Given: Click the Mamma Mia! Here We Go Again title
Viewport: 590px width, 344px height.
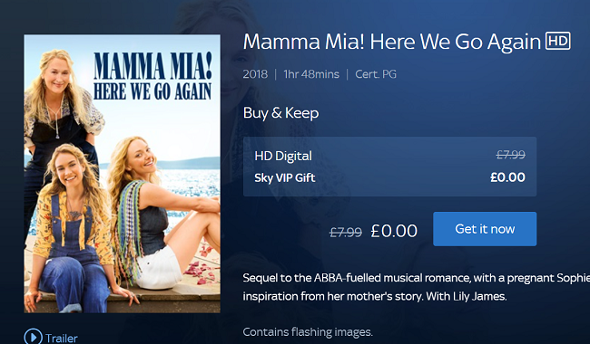Looking at the screenshot, I should click(x=392, y=42).
